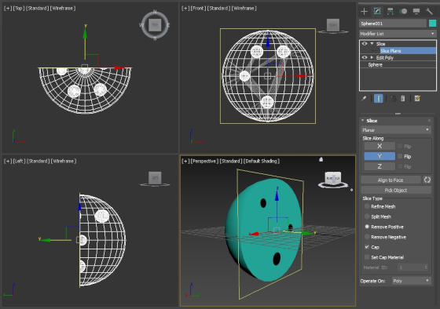Open the Top viewport [Standard] menu
This screenshot has height=309, width=440.
coord(38,9)
